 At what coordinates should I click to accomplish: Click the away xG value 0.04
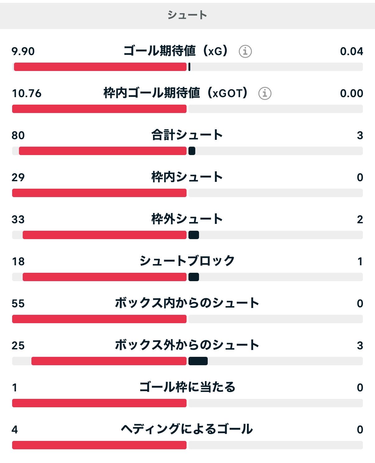[x=351, y=51]
